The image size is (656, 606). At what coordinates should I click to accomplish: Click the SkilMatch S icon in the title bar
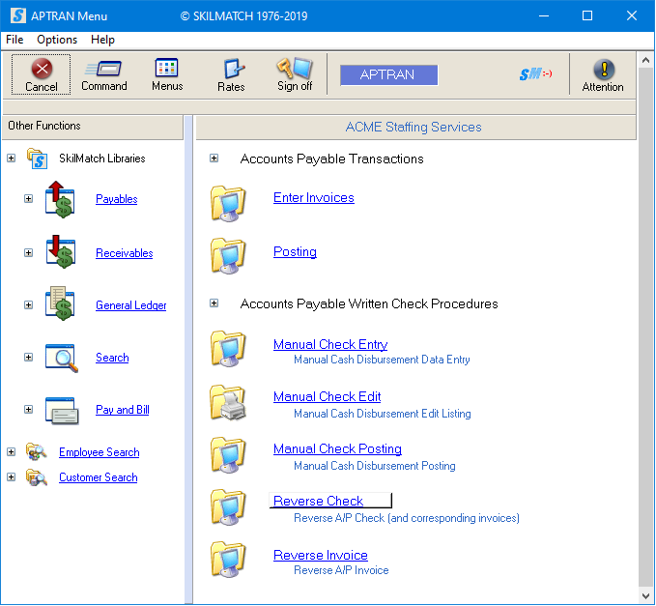tap(18, 15)
